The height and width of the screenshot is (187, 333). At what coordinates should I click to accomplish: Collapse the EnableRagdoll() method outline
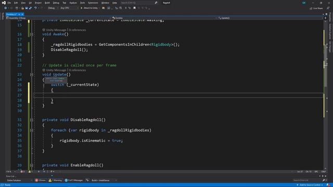tap(32, 165)
